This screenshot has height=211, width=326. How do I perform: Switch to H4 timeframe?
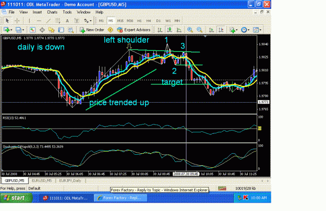tap(149, 21)
